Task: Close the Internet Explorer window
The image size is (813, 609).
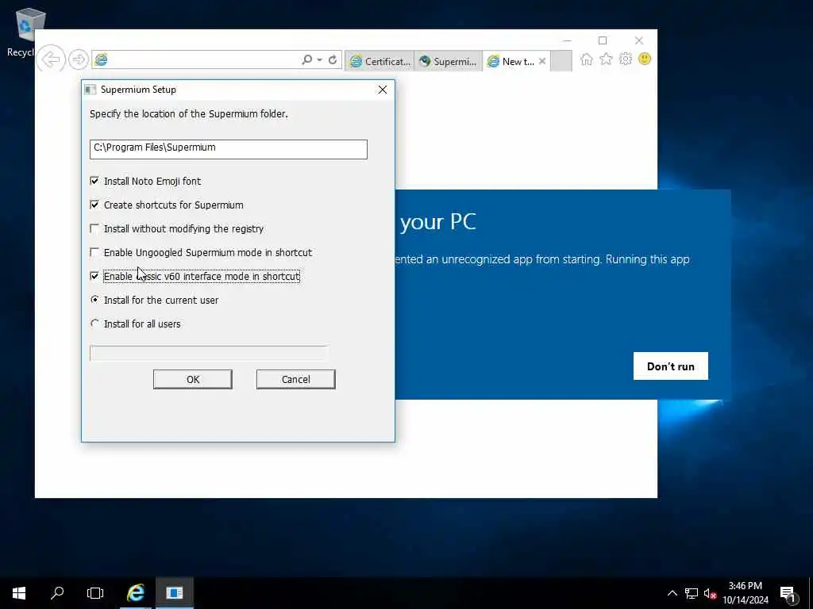Action: click(x=639, y=40)
